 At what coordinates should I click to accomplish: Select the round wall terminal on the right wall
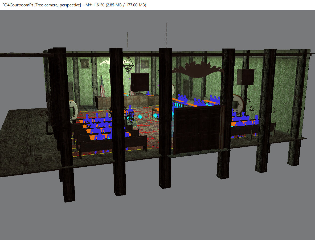click(238, 105)
